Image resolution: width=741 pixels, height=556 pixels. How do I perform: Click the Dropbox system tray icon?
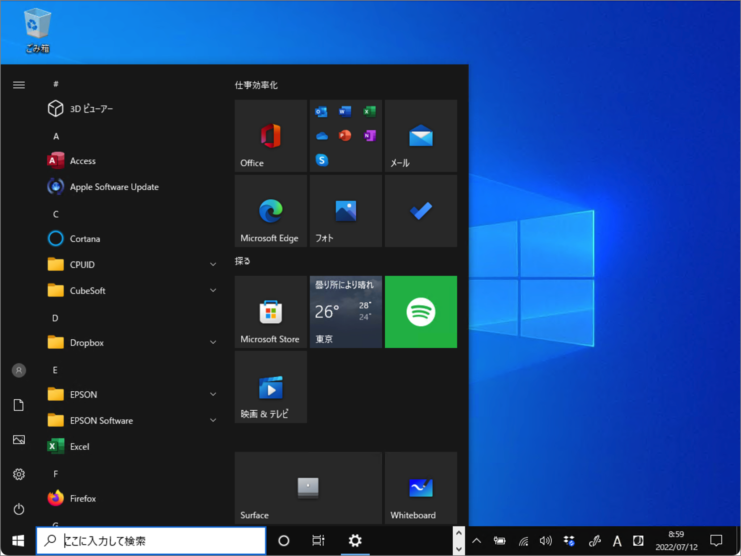pyautogui.click(x=569, y=540)
